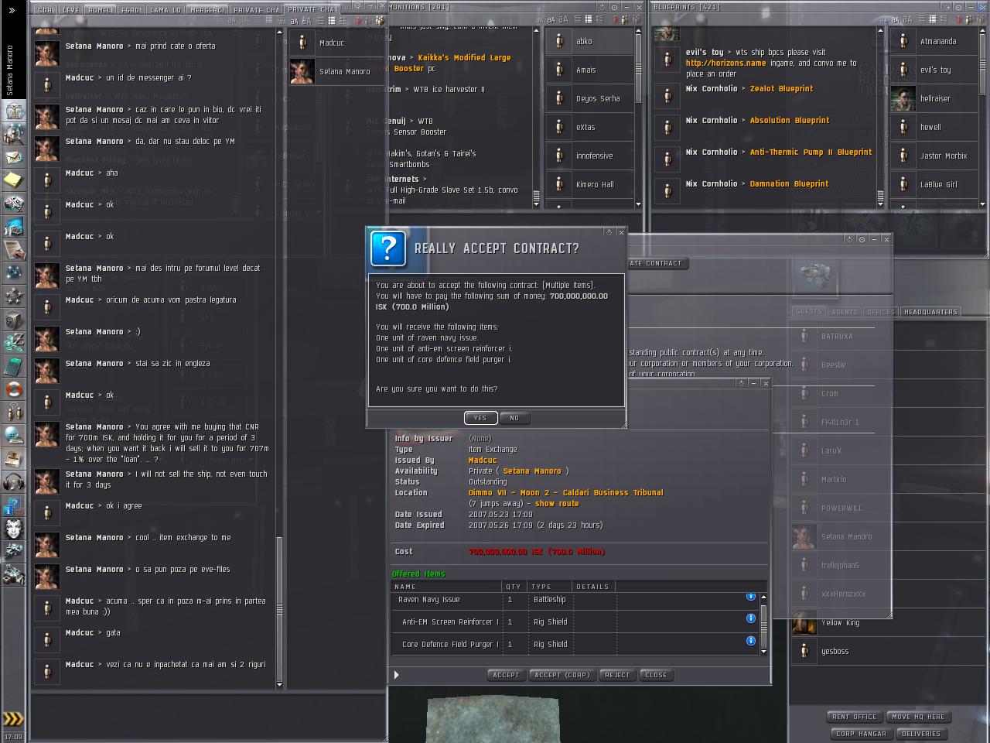Open the info question-mark icon in sidebar
The height and width of the screenshot is (743, 990).
(13, 505)
